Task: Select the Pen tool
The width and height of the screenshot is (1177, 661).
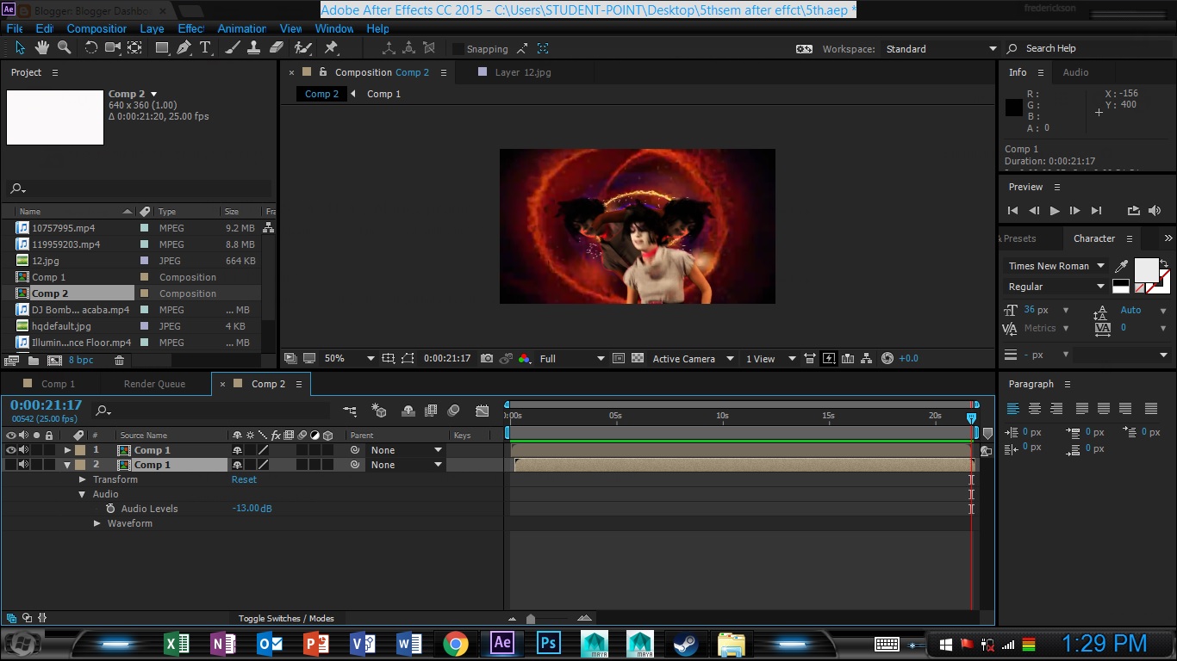Action: (184, 48)
